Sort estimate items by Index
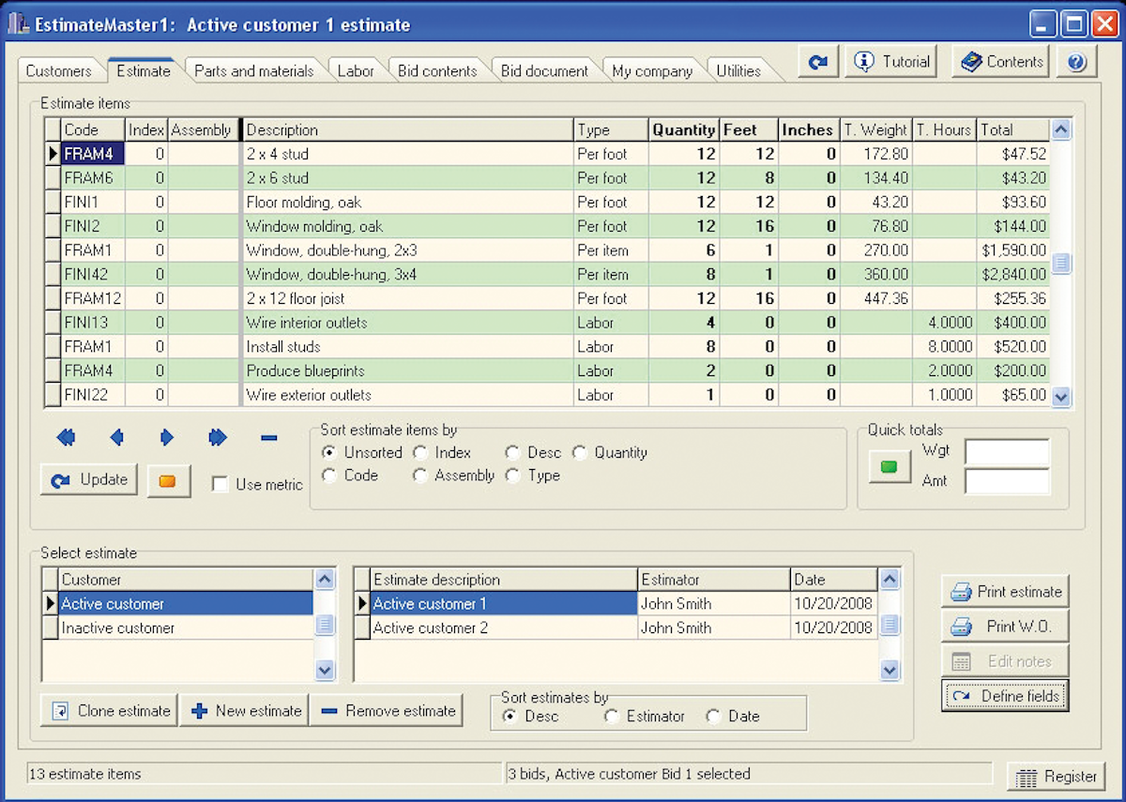The image size is (1126, 802). point(420,452)
